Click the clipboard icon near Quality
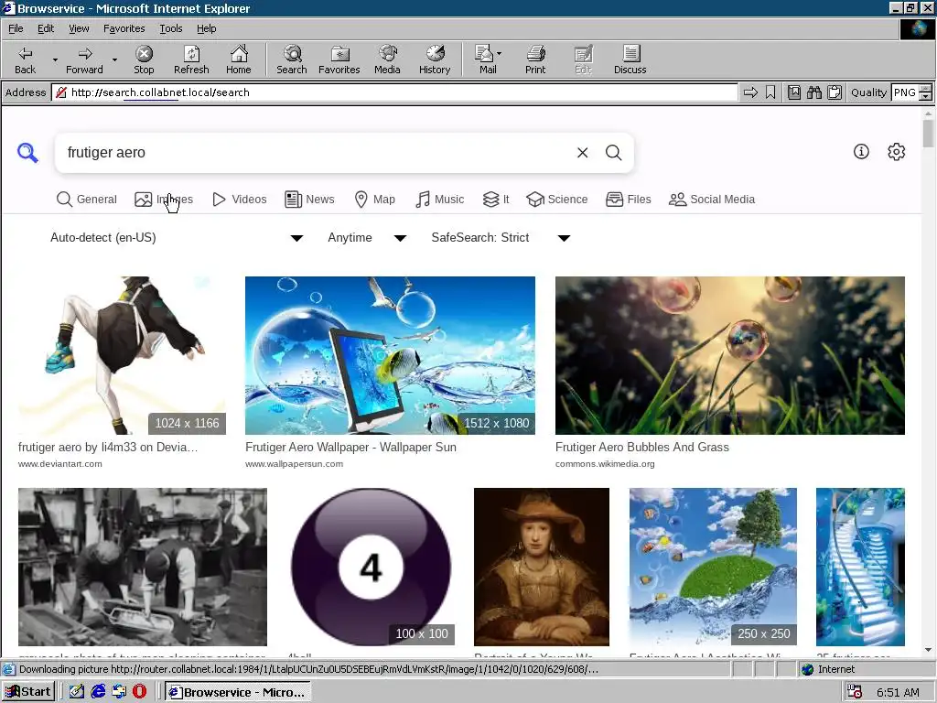 click(835, 92)
